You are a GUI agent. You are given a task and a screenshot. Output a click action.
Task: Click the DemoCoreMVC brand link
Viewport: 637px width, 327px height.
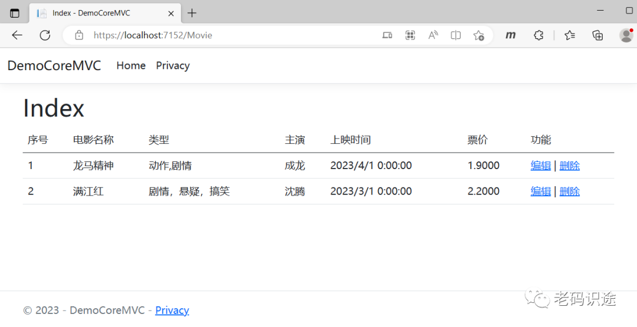[54, 65]
